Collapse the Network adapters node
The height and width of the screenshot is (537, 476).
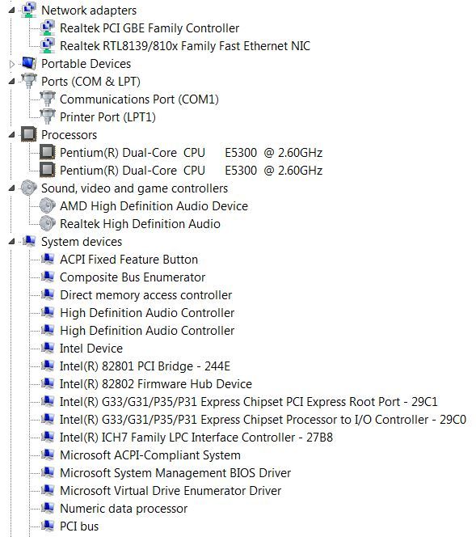coord(12,11)
